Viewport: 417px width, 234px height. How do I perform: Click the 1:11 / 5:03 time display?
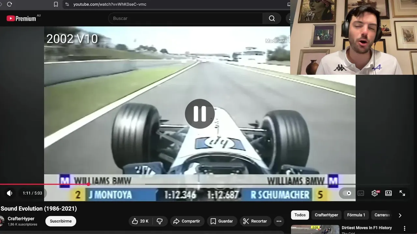(x=32, y=193)
